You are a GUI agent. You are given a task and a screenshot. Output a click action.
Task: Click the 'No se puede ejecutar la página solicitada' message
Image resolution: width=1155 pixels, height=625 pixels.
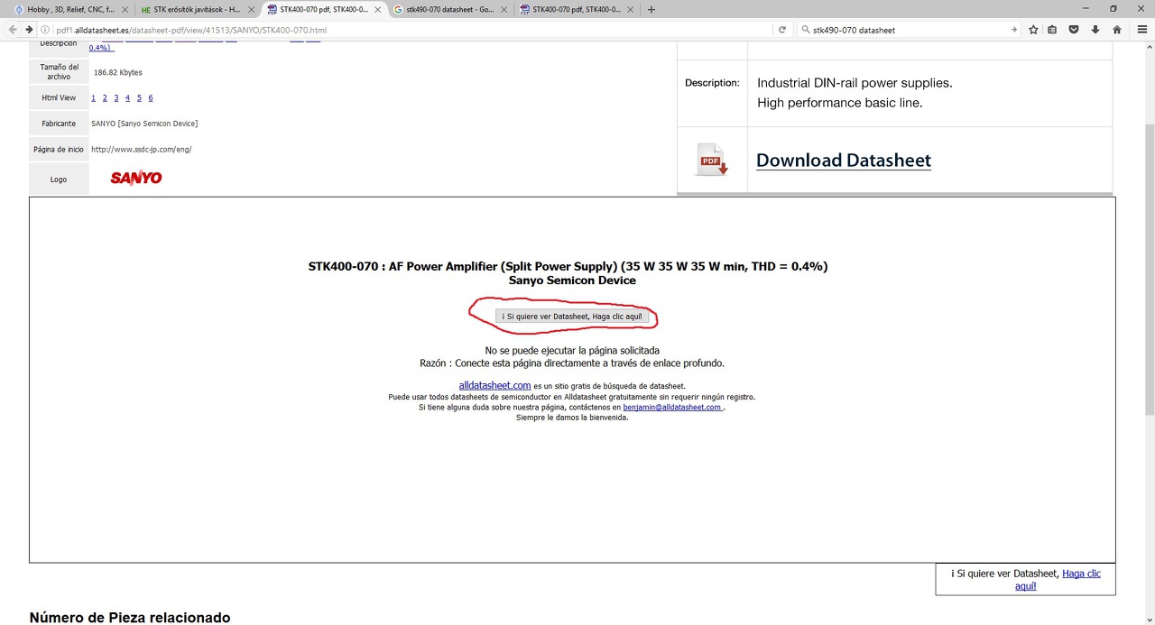click(572, 350)
